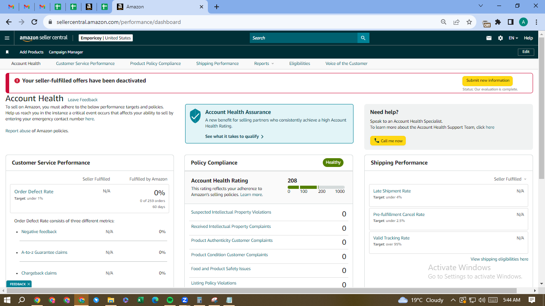545x306 pixels.
Task: Open Campaign Manager shortcut
Action: coord(66,52)
